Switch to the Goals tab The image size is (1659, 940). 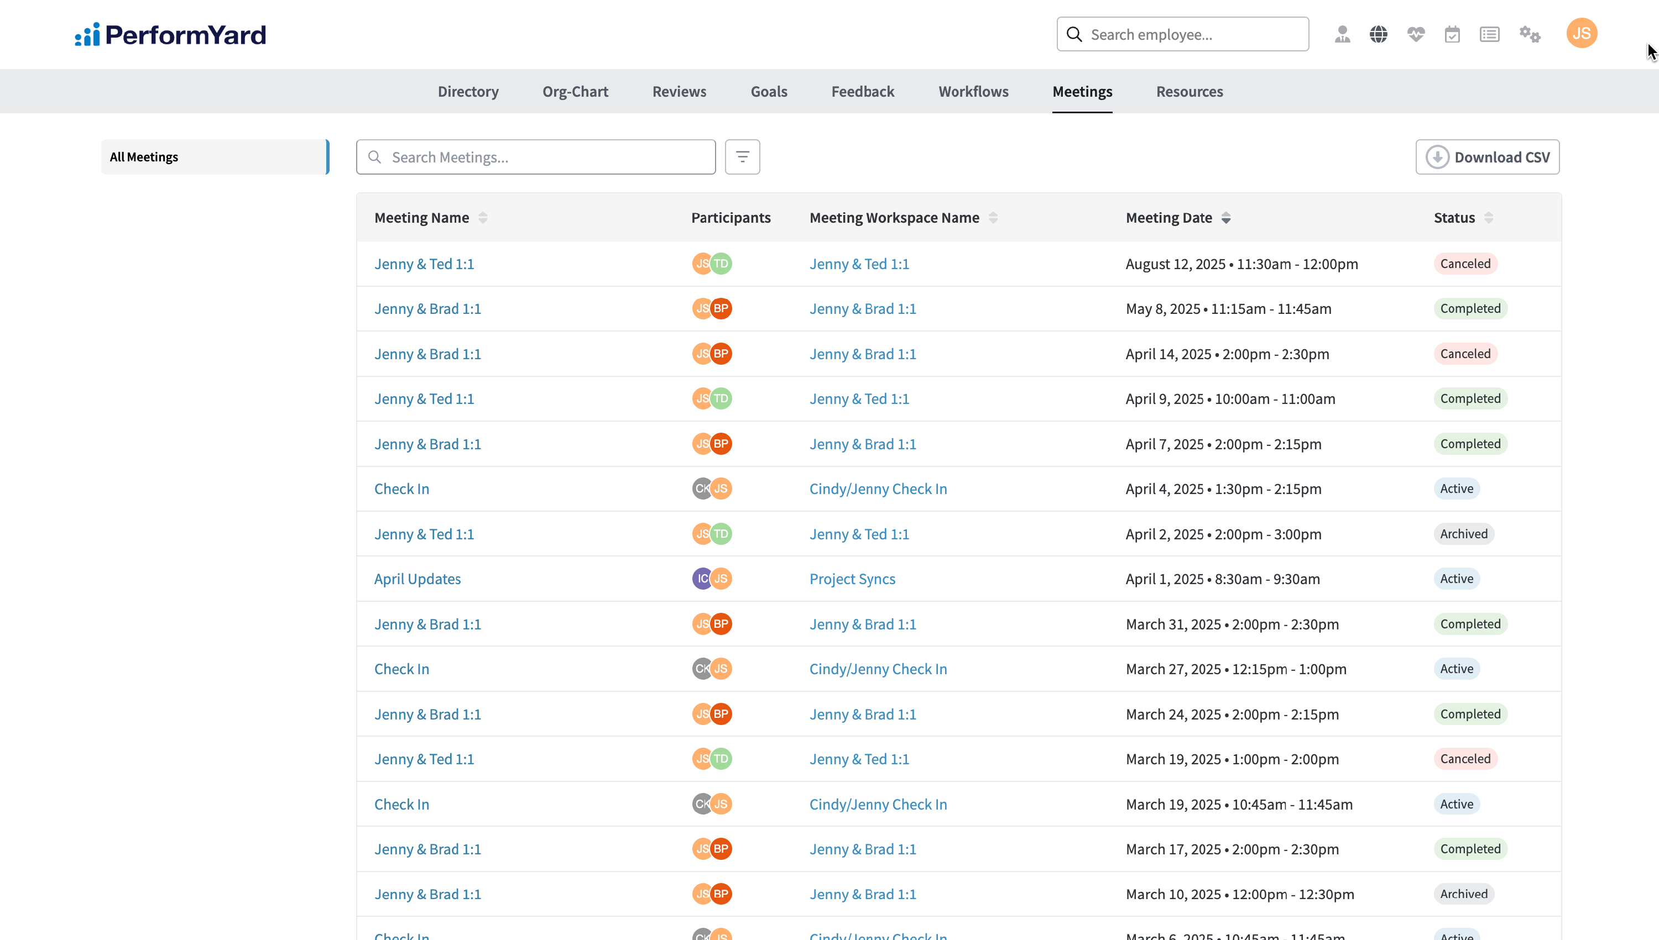(x=768, y=92)
